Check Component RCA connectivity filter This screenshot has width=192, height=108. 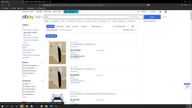23,89
